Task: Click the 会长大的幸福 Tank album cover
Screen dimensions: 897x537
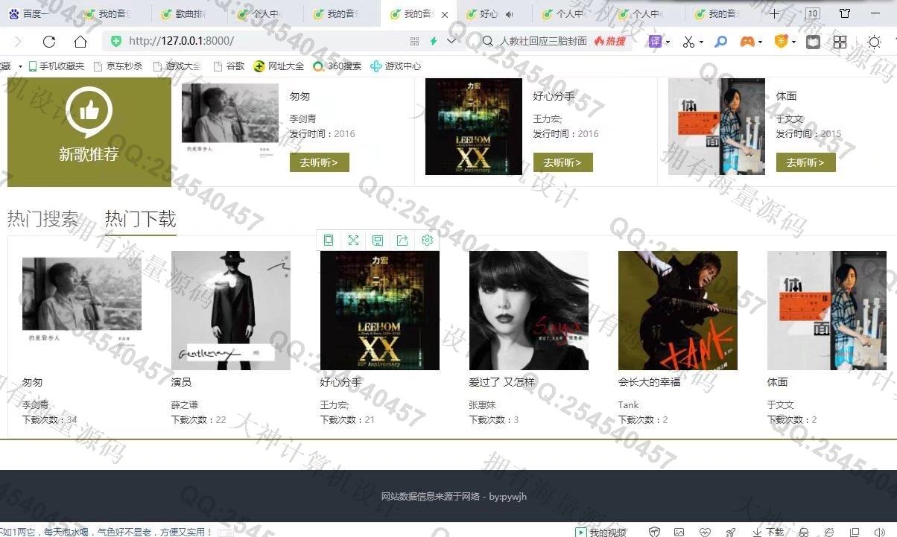Action: click(678, 311)
